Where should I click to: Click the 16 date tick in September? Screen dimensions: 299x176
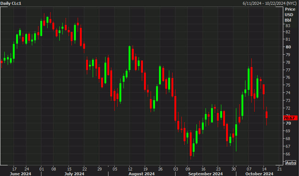coord(203,169)
